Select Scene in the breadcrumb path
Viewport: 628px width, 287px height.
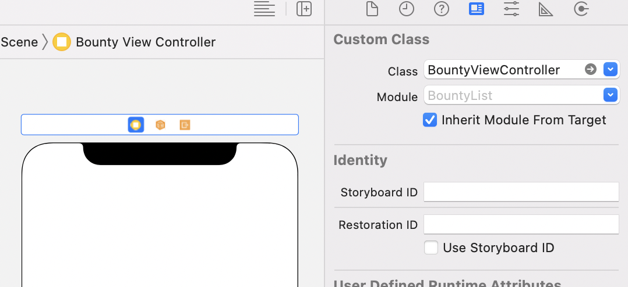[19, 42]
